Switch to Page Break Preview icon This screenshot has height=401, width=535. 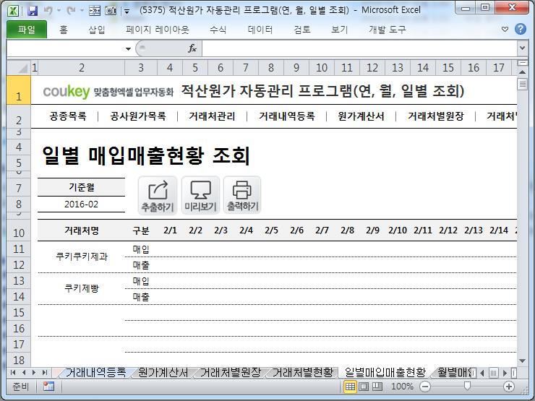pos(377,387)
